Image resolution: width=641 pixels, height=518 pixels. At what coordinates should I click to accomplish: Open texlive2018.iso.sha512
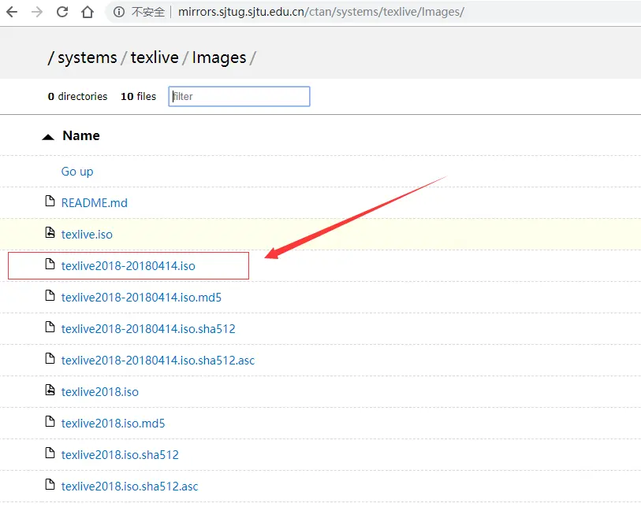(120, 455)
